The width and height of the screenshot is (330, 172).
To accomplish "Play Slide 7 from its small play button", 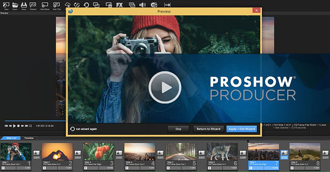I will tap(250, 168).
